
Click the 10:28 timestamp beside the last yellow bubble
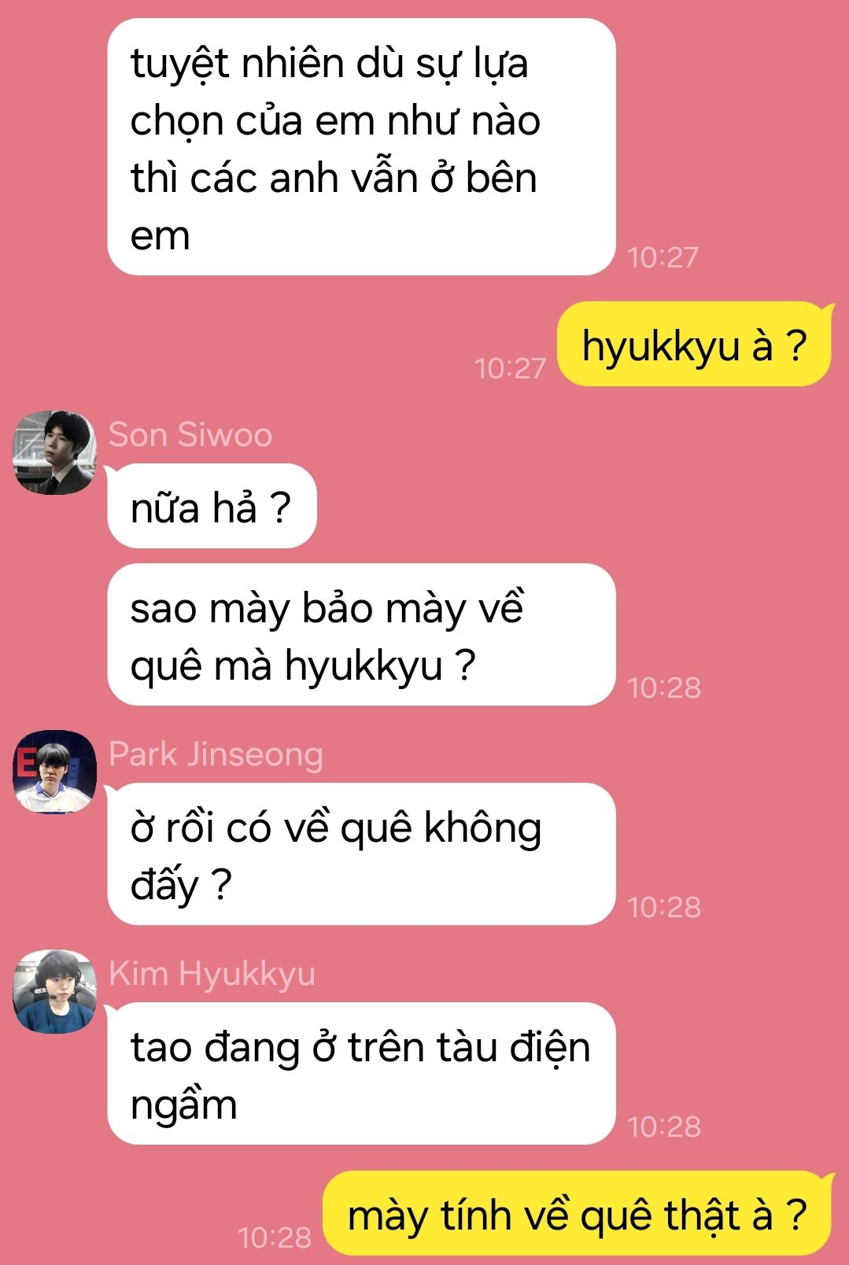click(275, 1237)
